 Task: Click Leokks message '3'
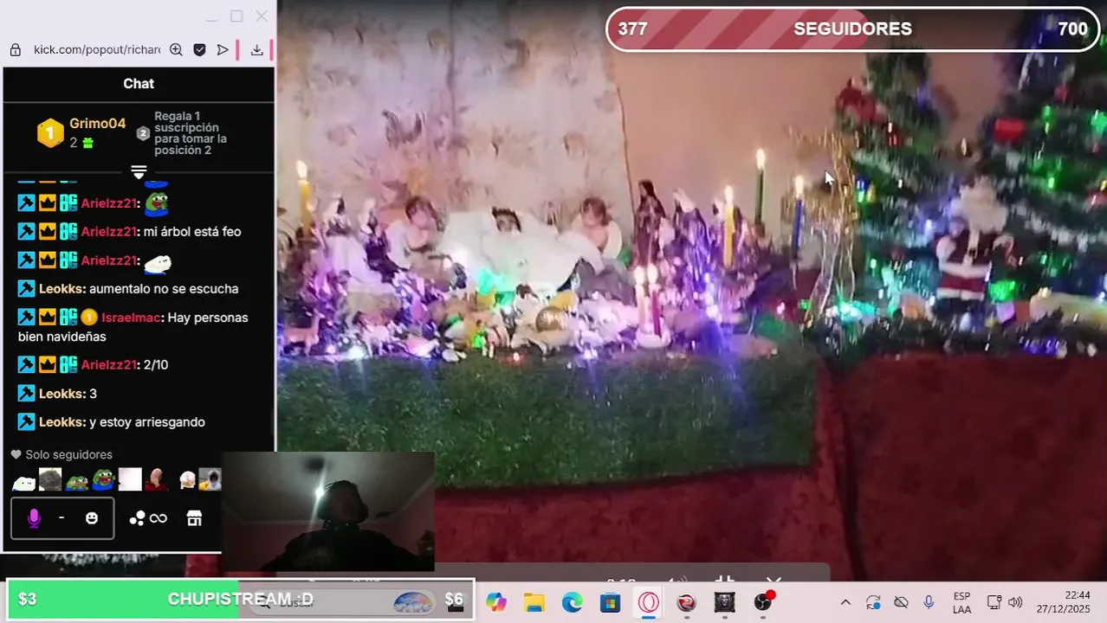tap(93, 394)
